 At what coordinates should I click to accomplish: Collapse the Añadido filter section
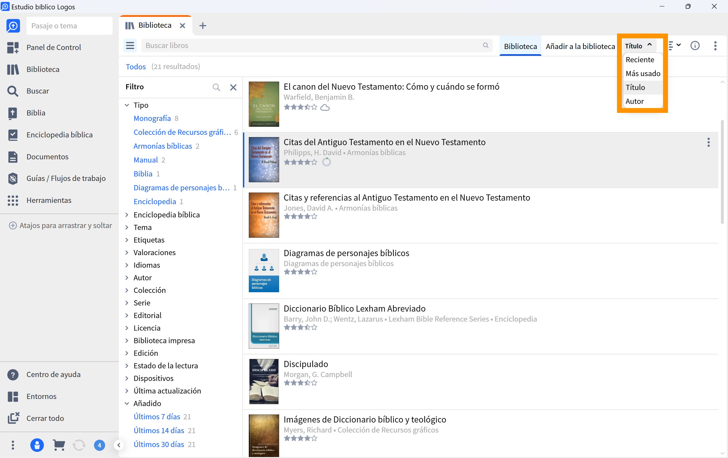coord(127,403)
